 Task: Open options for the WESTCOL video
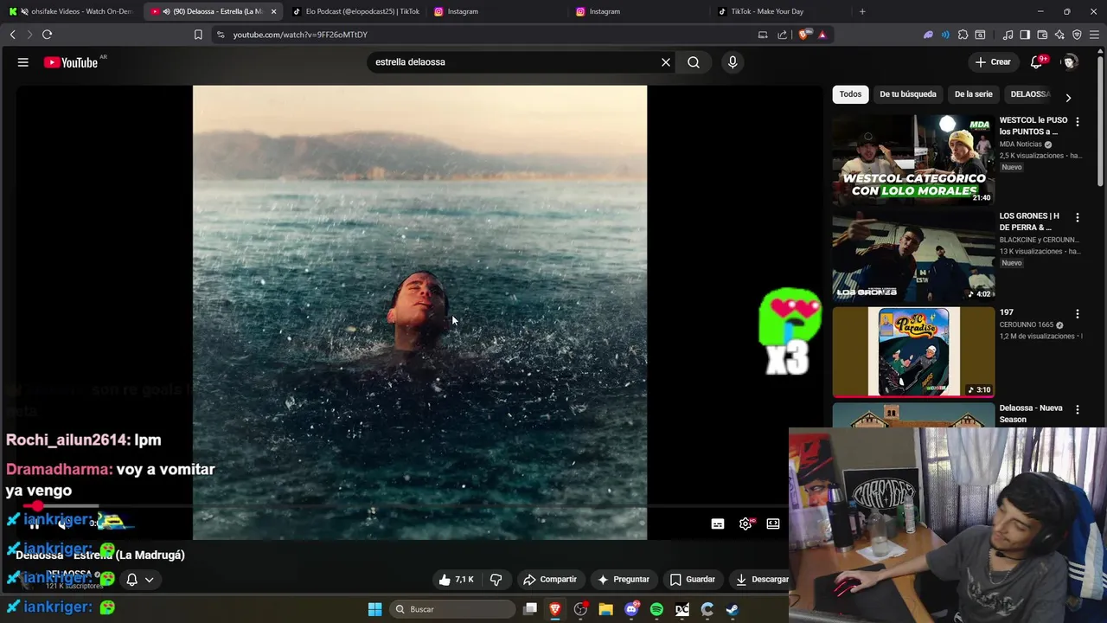pos(1078,122)
